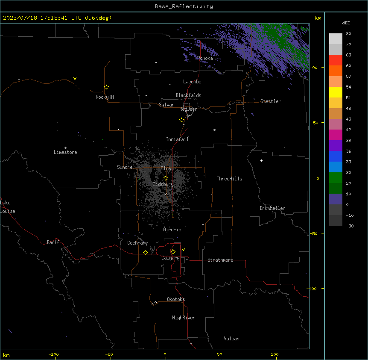
Task: Select the light gray 70-80 dBZ swatch
Action: (336, 39)
